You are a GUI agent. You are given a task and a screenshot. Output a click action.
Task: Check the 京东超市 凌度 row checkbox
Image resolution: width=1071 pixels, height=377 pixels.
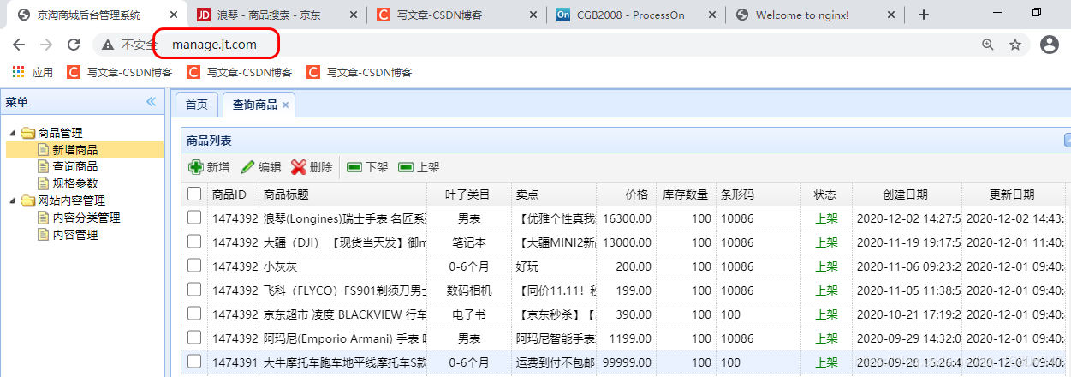pos(194,314)
